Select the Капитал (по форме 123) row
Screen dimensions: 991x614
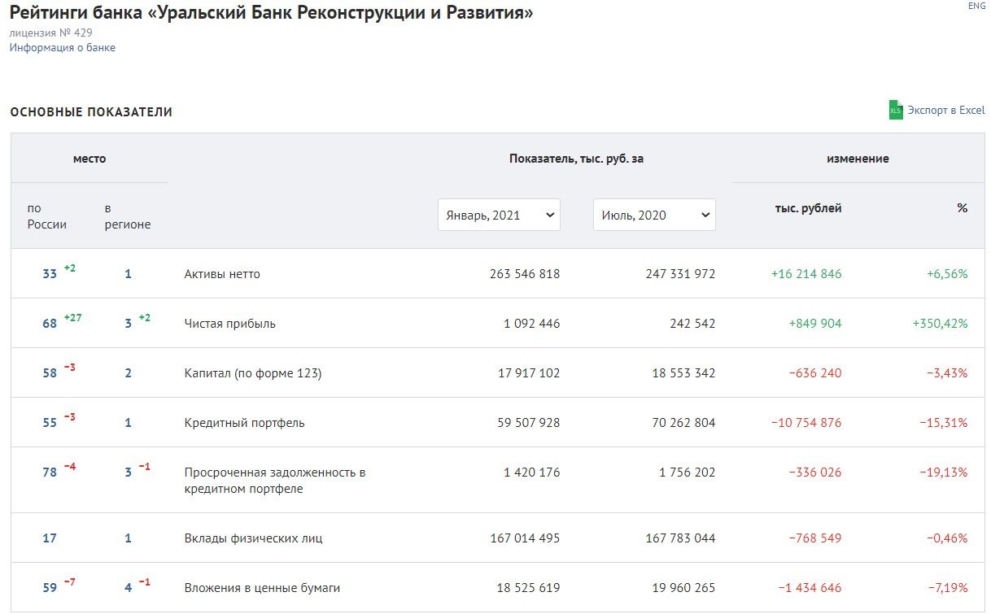(x=253, y=373)
